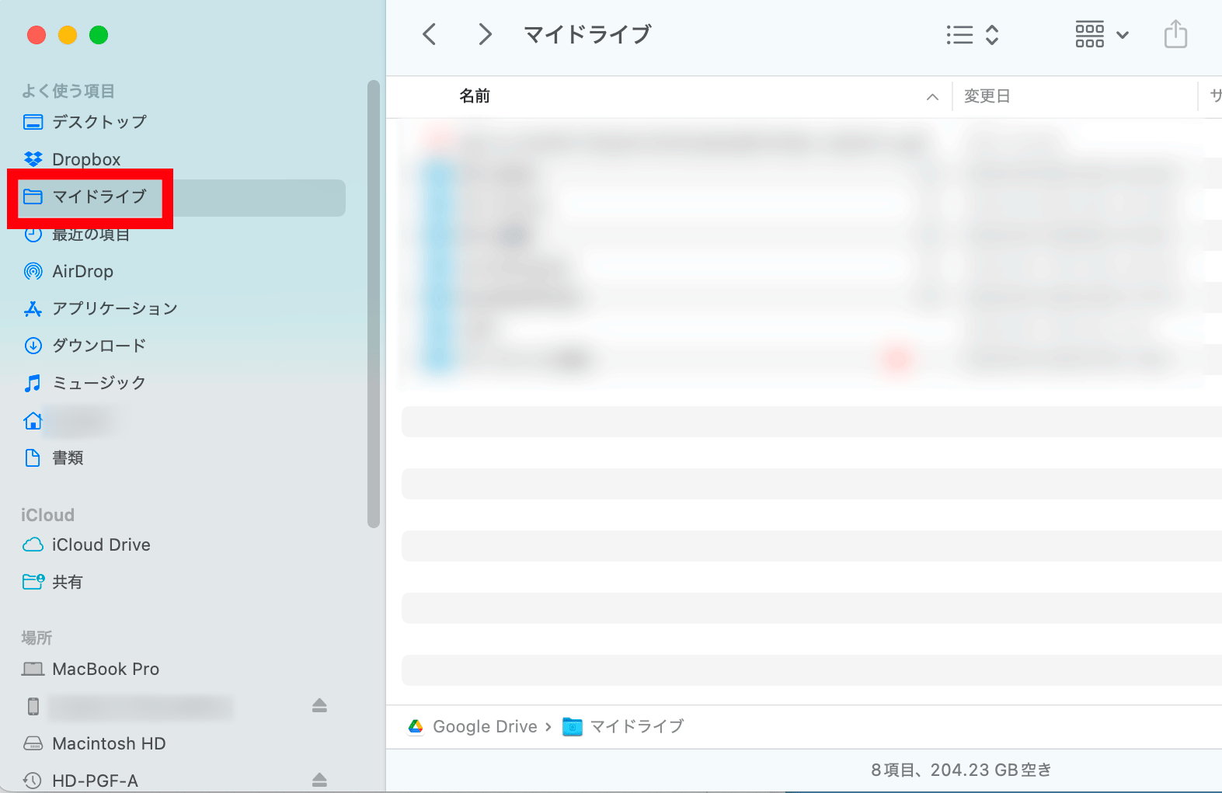Click the デスクトップ monitor icon

(x=33, y=122)
